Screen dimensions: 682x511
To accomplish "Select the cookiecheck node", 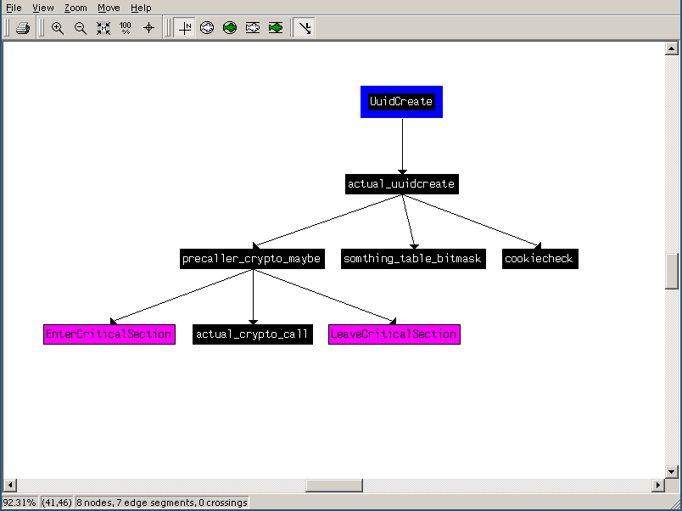I will pos(539,259).
